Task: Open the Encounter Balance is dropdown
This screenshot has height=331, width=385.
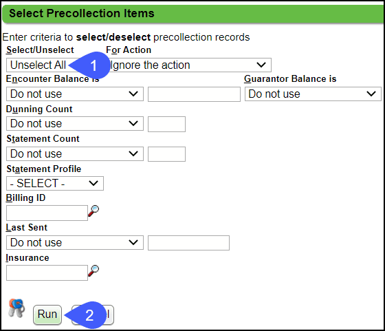Action: tap(75, 94)
